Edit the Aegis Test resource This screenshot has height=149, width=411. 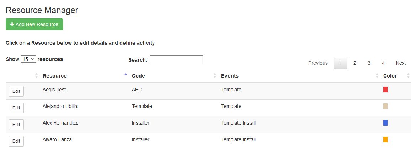point(16,91)
